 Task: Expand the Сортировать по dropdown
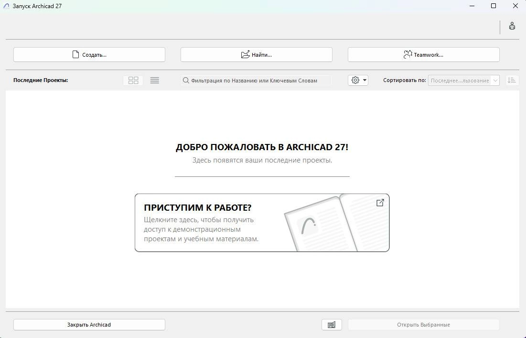click(x=463, y=80)
